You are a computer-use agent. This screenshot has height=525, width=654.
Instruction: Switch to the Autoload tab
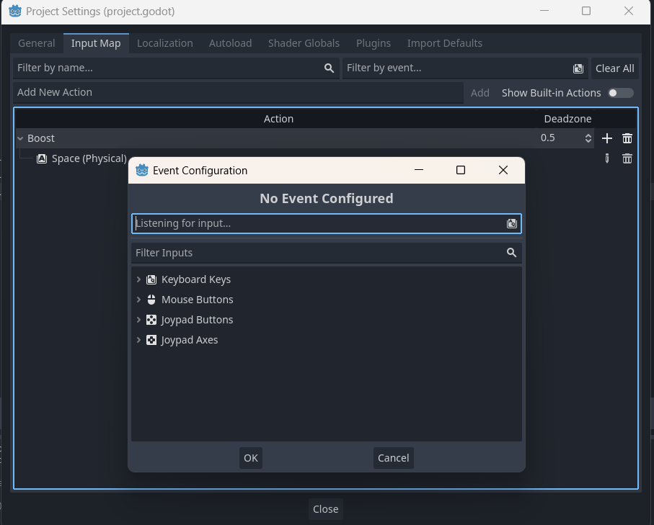230,43
